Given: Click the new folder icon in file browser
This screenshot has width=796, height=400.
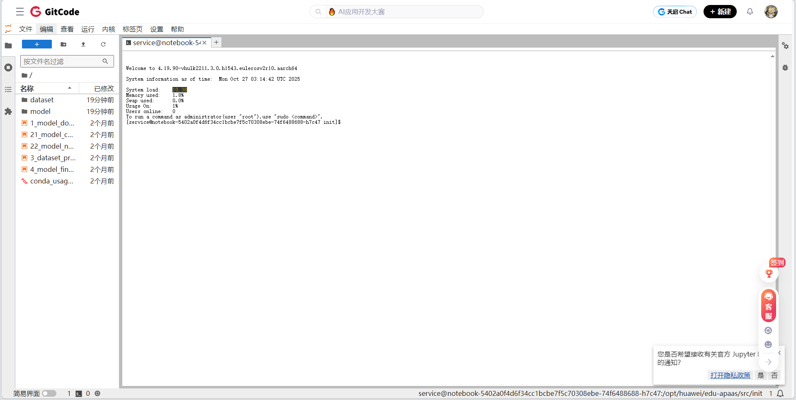Looking at the screenshot, I should click(x=63, y=44).
